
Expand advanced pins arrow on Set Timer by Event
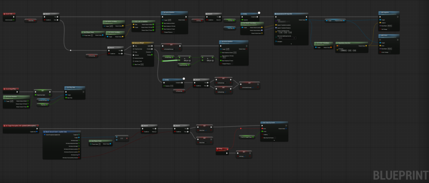pyautogui.click(x=274, y=140)
